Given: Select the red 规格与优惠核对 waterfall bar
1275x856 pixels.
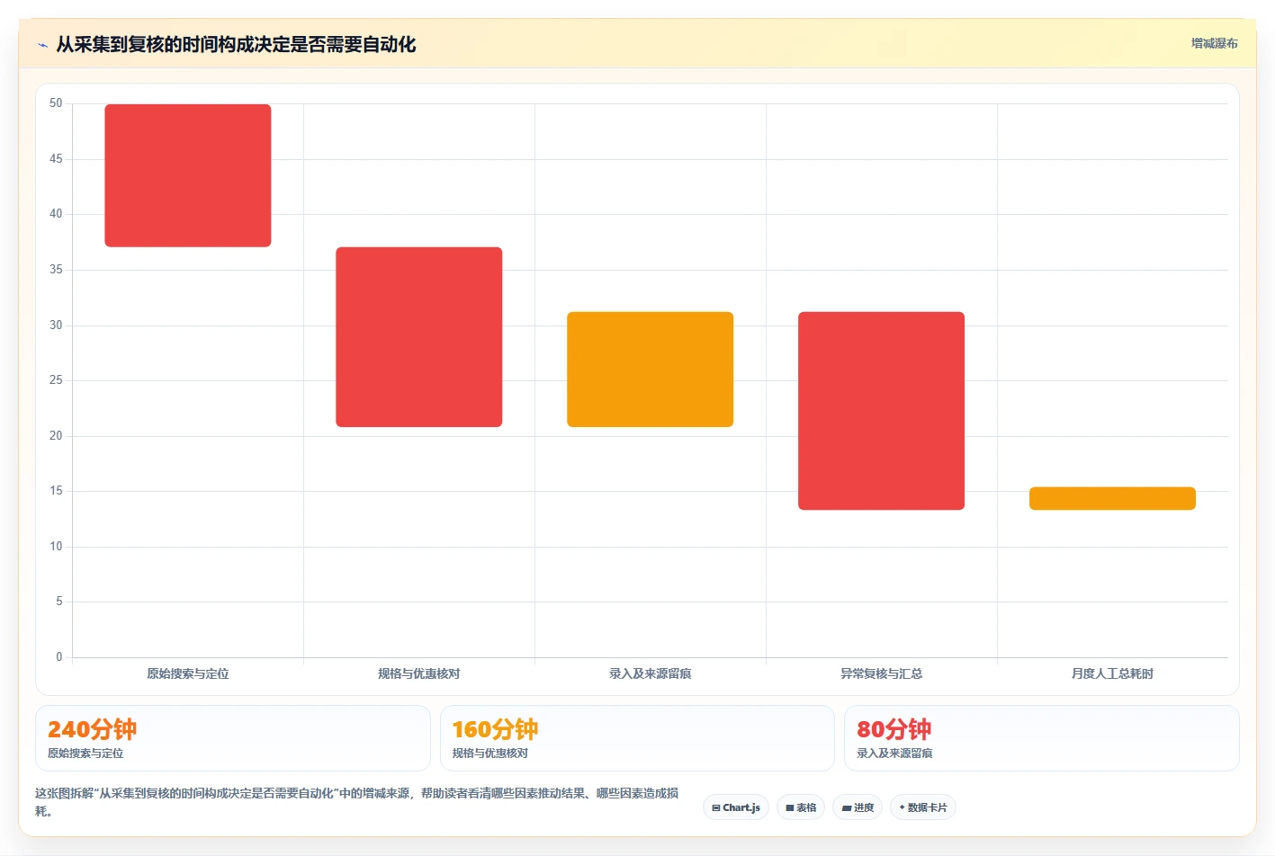Looking at the screenshot, I should [x=419, y=337].
